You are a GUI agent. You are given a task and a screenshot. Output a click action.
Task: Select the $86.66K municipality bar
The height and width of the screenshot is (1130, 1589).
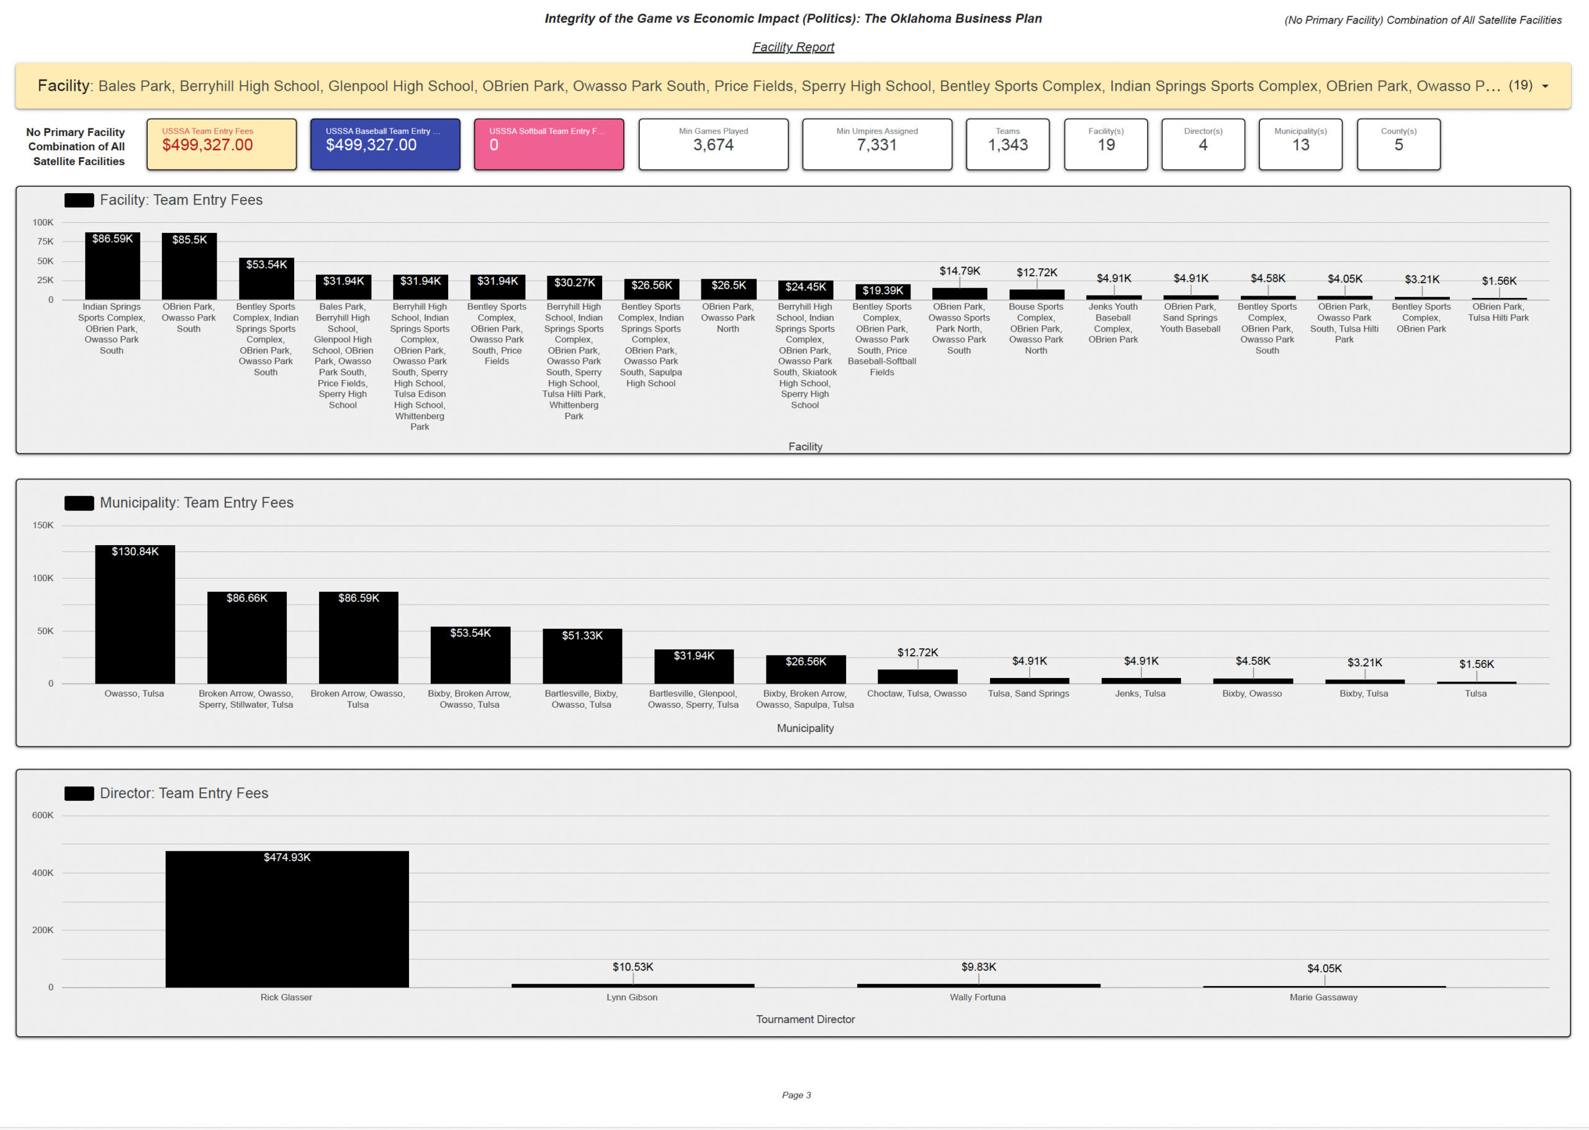tap(247, 638)
